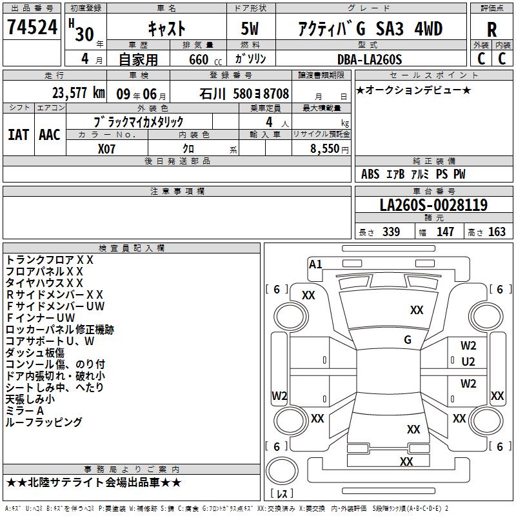Click the A1 mark on car diagram
Image resolution: width=516 pixels, height=516 pixels.
pos(315,264)
